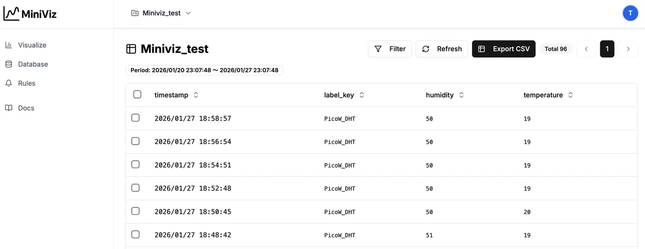The height and width of the screenshot is (249, 645).
Task: Open the Rules menu item
Action: point(27,84)
